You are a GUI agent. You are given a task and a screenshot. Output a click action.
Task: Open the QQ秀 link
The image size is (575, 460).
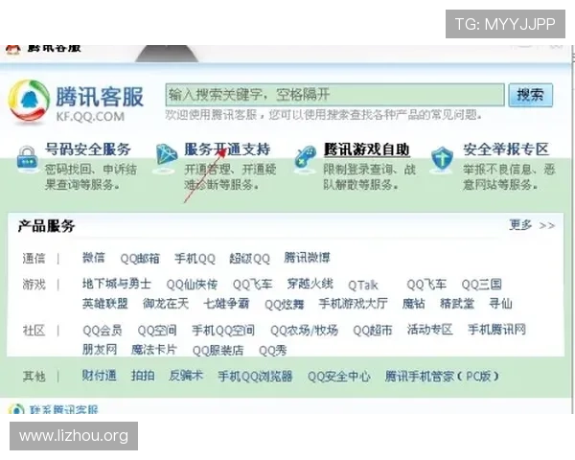[272, 351]
